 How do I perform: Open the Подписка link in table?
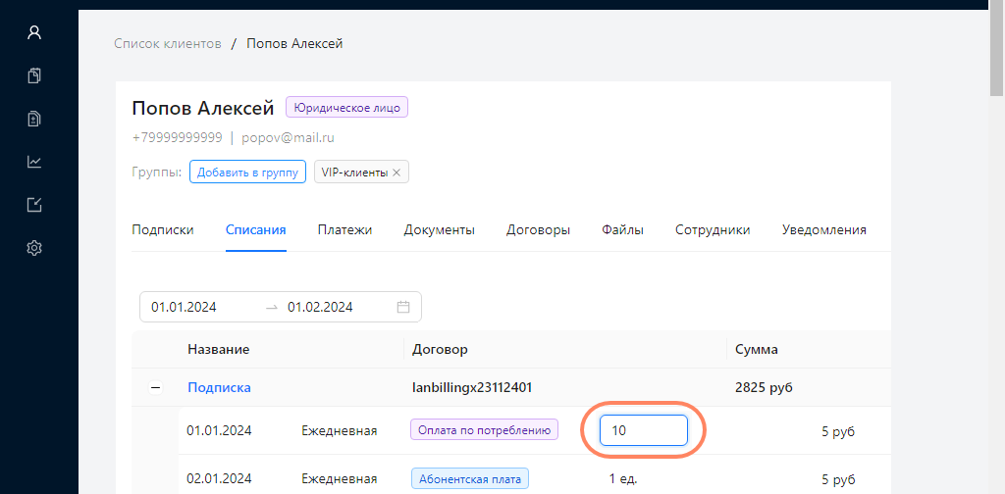[x=219, y=388]
